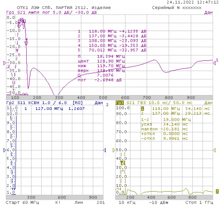Click the points count '201'
The width and height of the screenshot is (219, 205).
101,202
